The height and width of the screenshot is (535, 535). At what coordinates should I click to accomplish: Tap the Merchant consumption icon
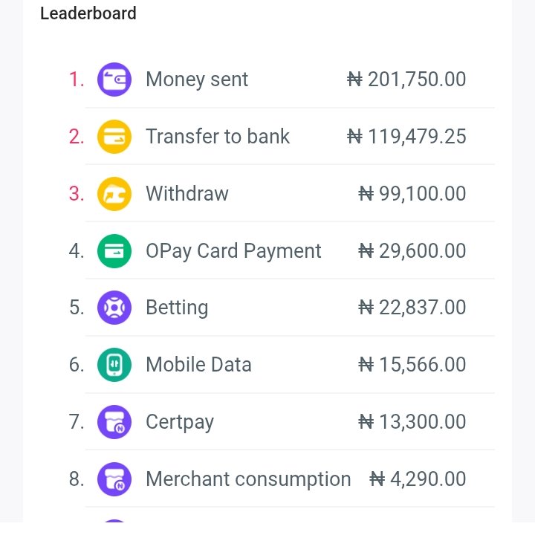[x=114, y=479]
